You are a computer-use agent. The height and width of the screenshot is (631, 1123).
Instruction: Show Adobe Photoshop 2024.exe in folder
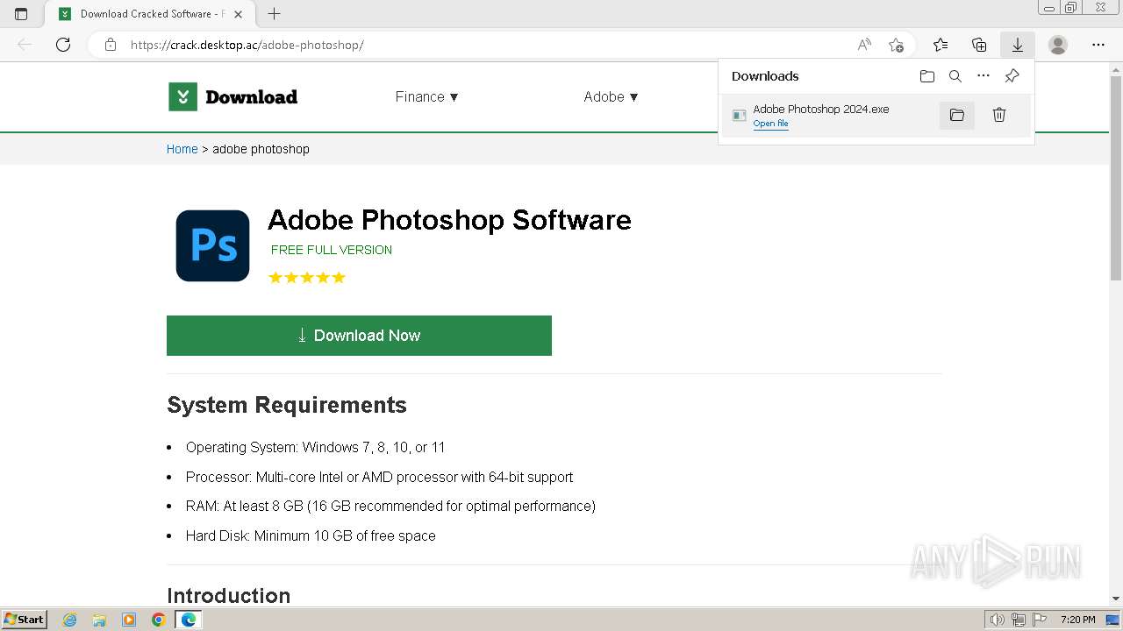[957, 115]
